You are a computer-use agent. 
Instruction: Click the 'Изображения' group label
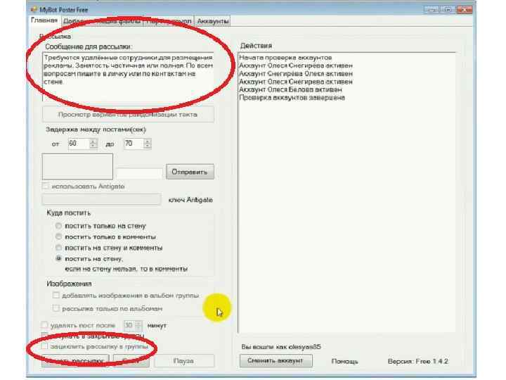pos(69,284)
